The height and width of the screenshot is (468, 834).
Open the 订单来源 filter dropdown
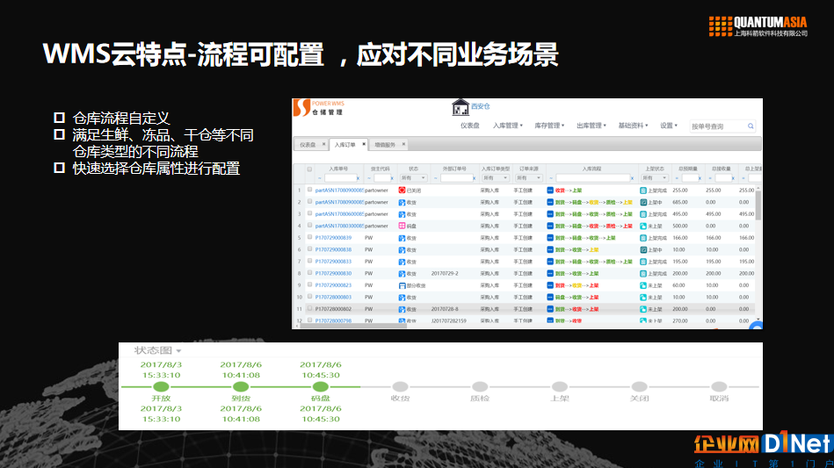pos(528,178)
